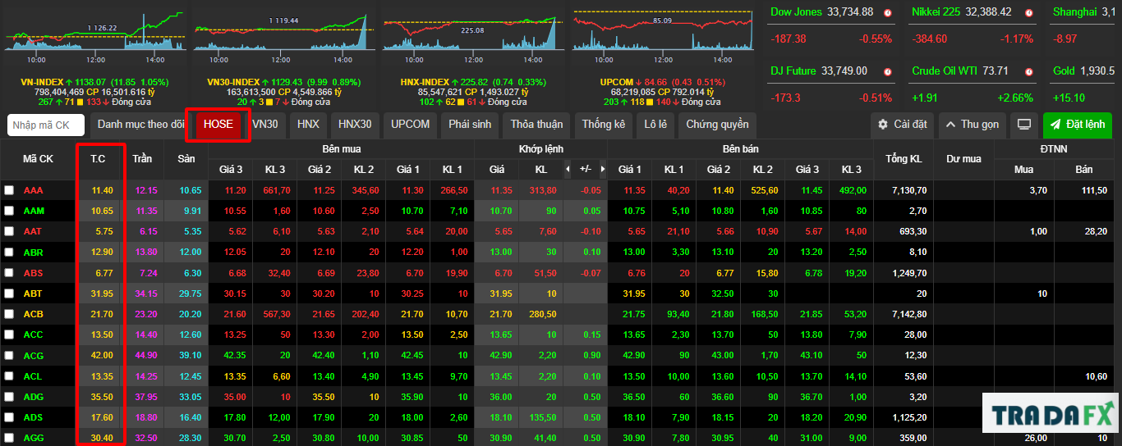Image resolution: width=1122 pixels, height=446 pixels.
Task: Mark the ADG row checkbox
Action: coord(9,396)
